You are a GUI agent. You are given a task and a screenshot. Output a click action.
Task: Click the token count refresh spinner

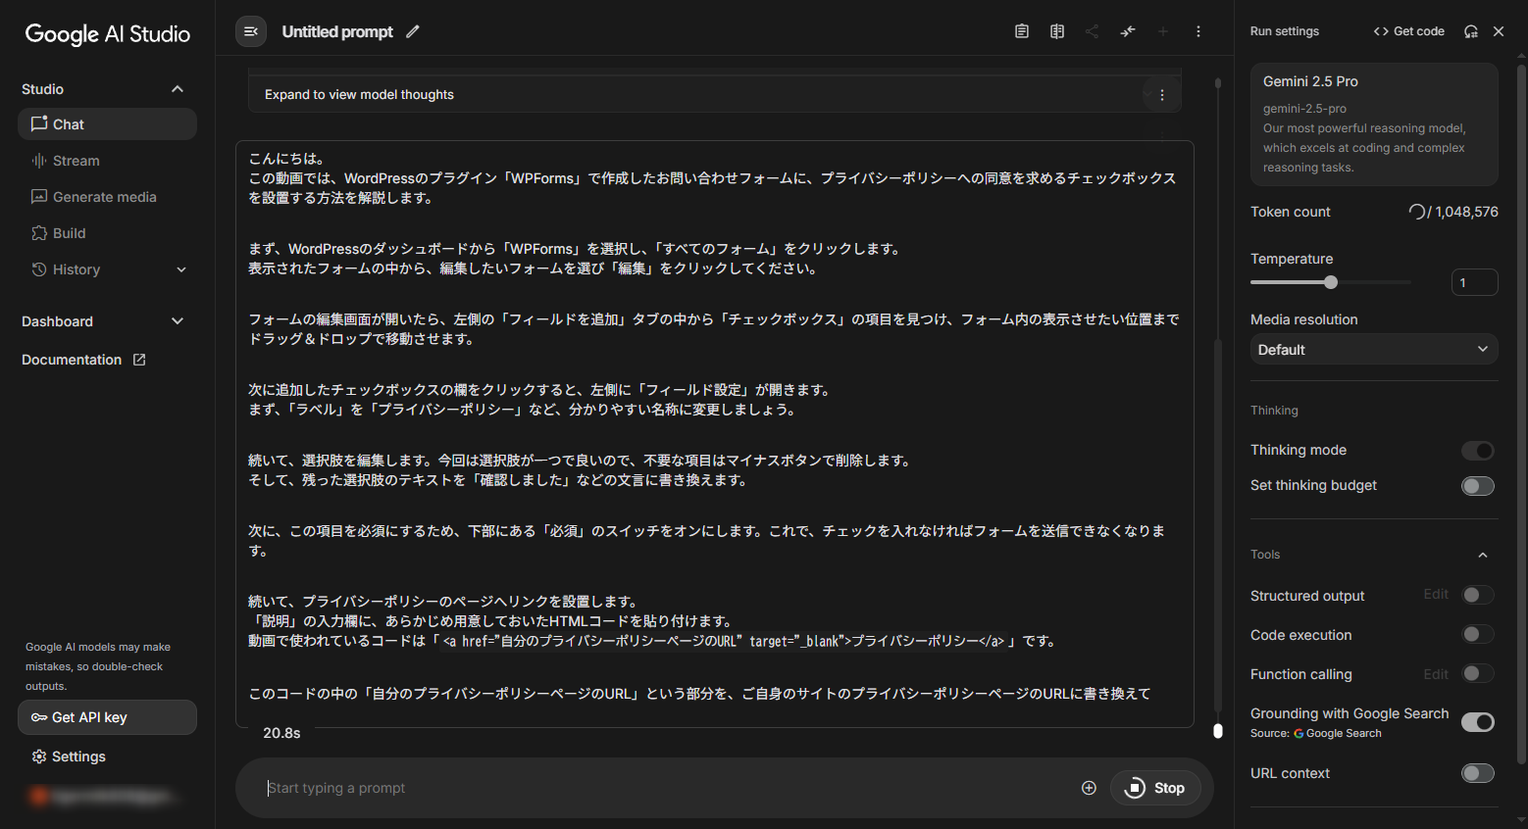(1417, 212)
